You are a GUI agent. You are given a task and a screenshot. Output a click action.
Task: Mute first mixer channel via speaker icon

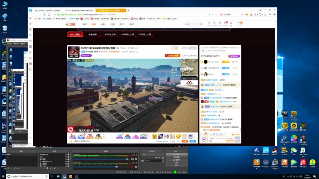[132, 159]
